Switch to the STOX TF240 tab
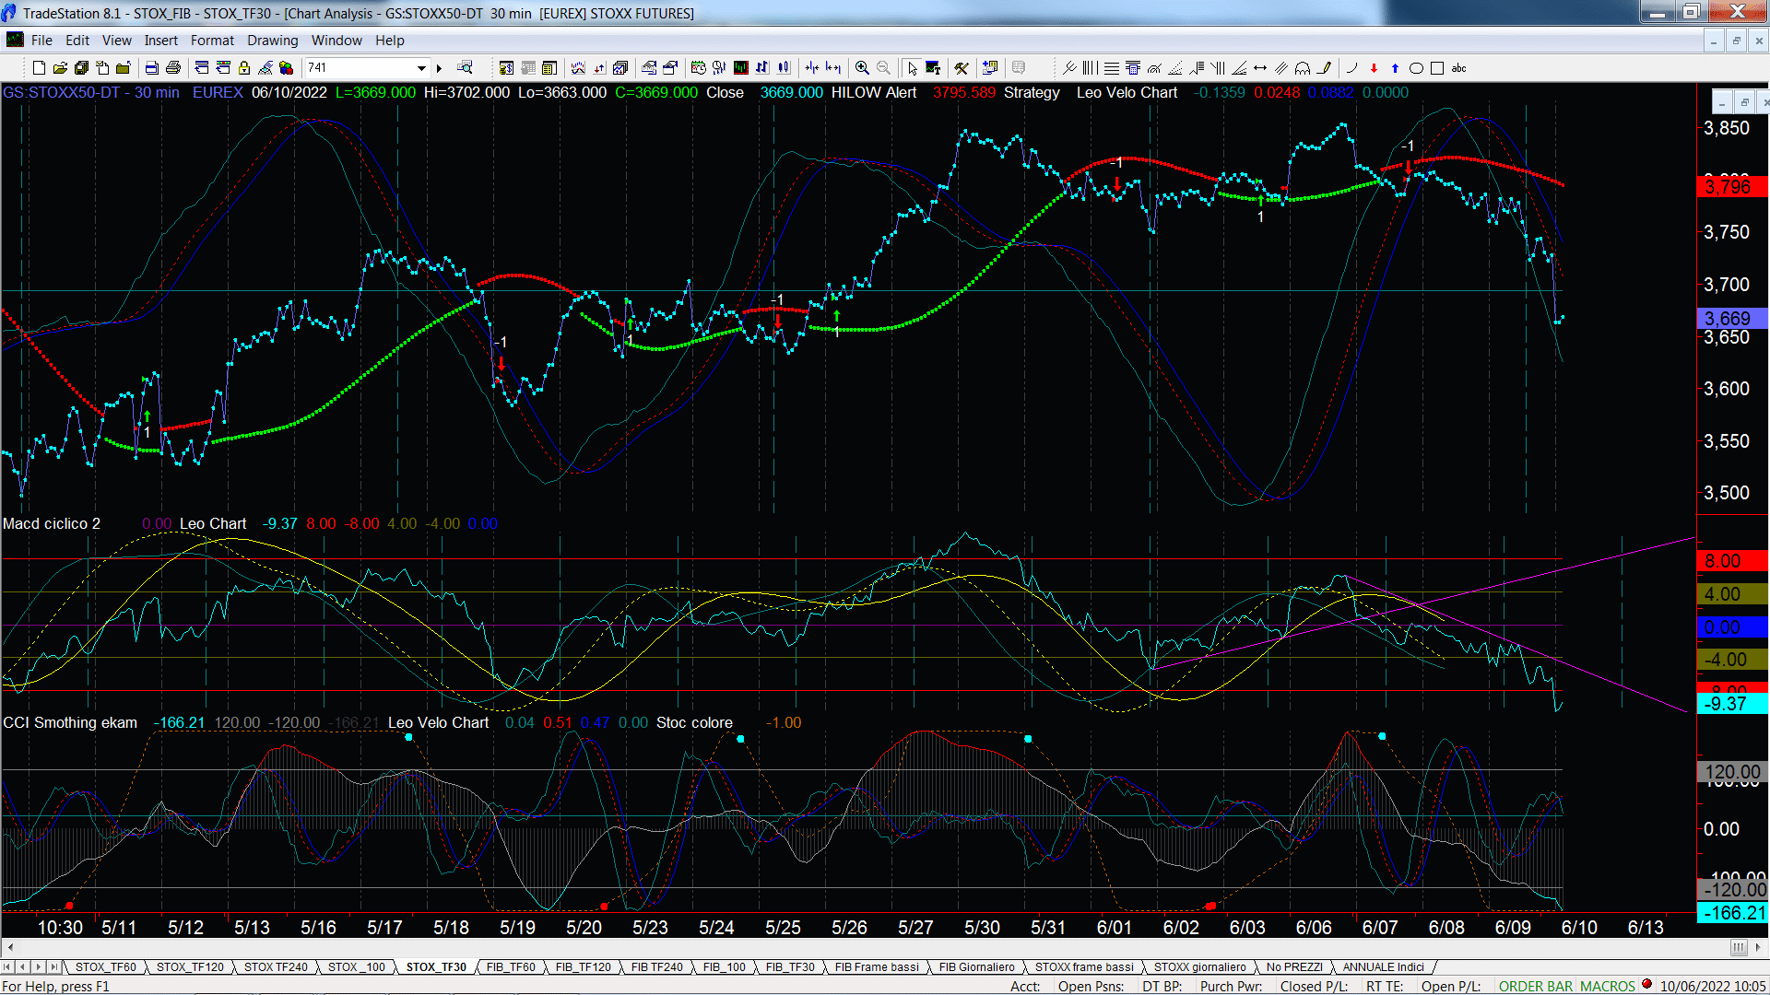The width and height of the screenshot is (1770, 995). pos(276,967)
